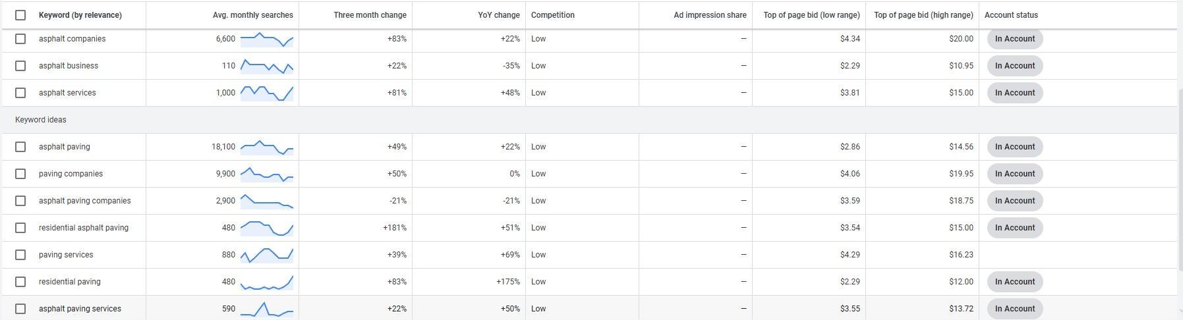Sort by the Keyword (by relevance) column

80,15
